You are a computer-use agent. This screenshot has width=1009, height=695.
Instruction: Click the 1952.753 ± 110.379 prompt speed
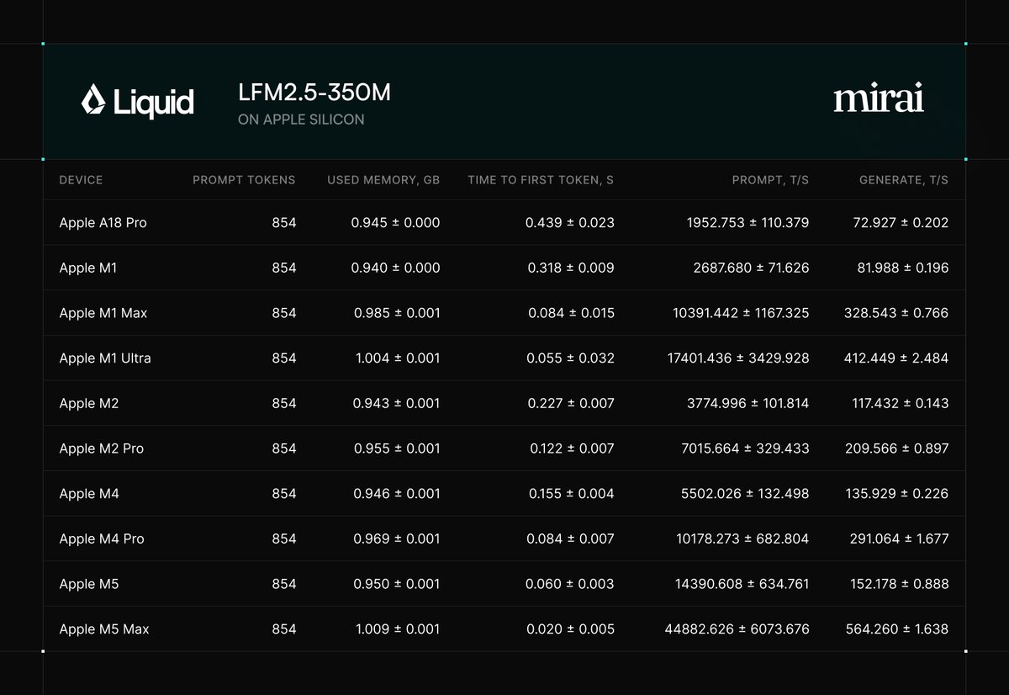click(x=748, y=223)
